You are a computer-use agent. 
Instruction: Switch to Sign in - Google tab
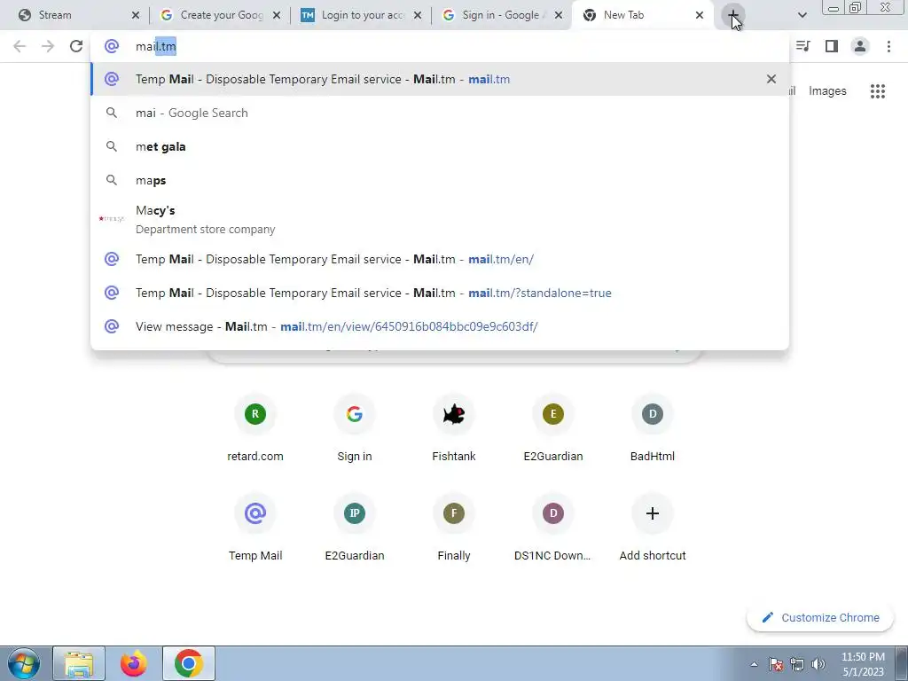(501, 15)
